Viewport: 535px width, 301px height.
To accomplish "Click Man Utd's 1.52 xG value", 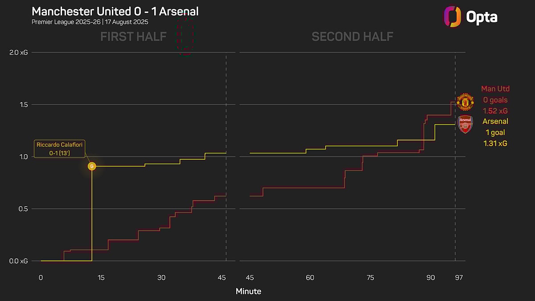I will [495, 111].
